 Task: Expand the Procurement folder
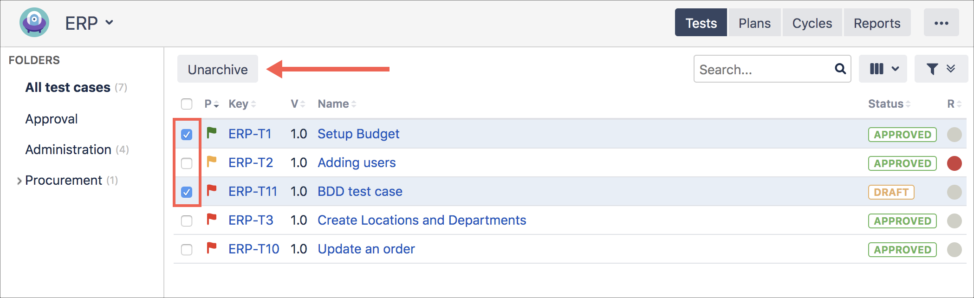19,181
